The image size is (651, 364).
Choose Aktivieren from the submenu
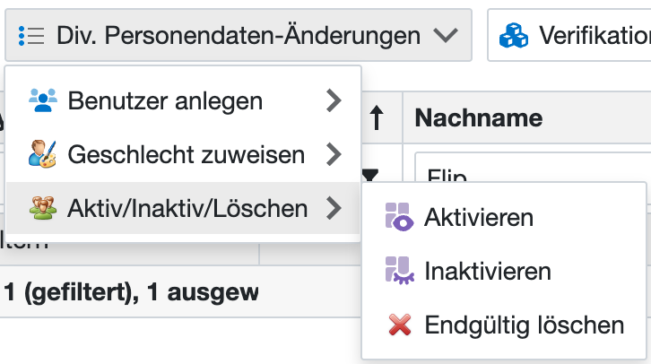coord(479,217)
